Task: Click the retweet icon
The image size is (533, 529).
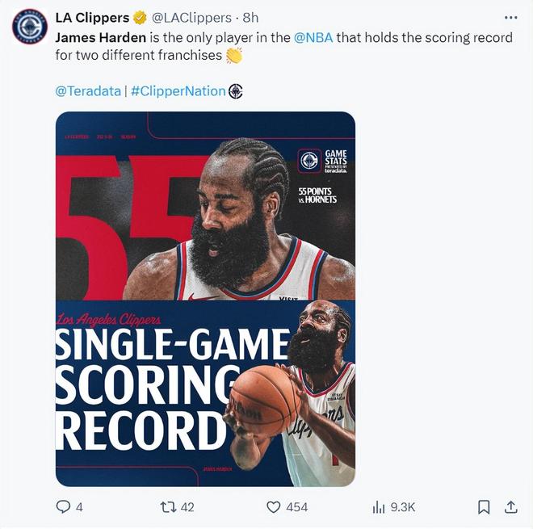Action: click(168, 507)
